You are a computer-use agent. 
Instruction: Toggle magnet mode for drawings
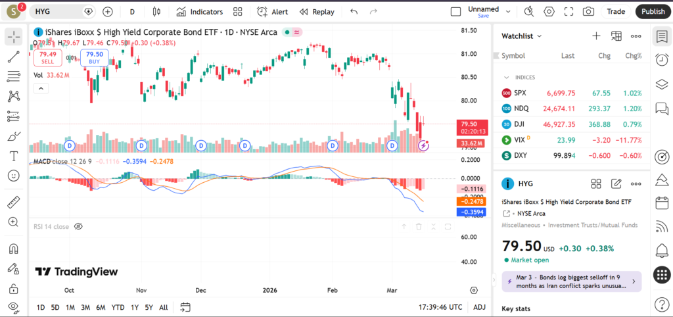(13, 249)
